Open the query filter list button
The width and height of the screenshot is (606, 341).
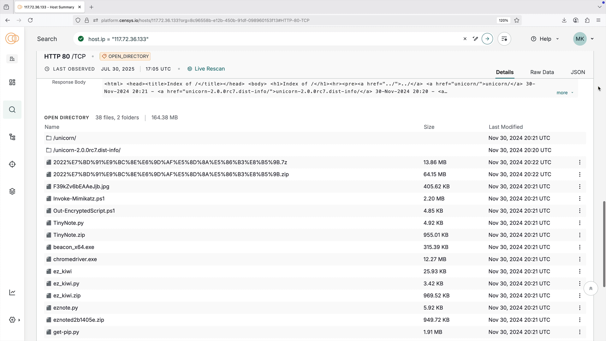[504, 39]
